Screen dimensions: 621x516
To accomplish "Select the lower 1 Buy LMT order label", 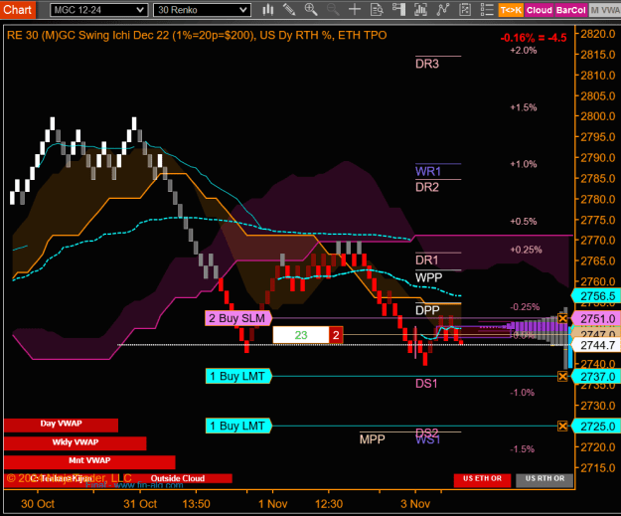I will 238,427.
